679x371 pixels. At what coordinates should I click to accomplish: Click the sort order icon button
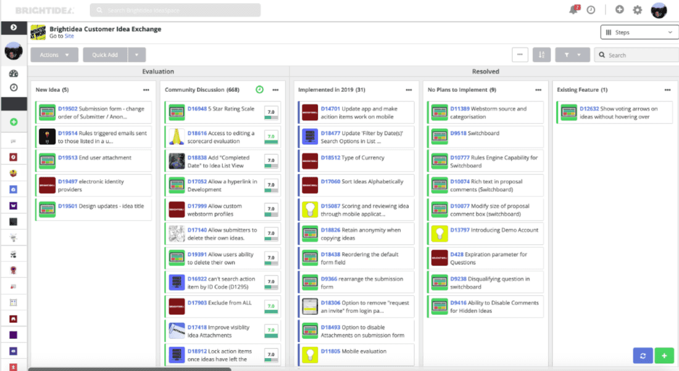[x=541, y=55]
